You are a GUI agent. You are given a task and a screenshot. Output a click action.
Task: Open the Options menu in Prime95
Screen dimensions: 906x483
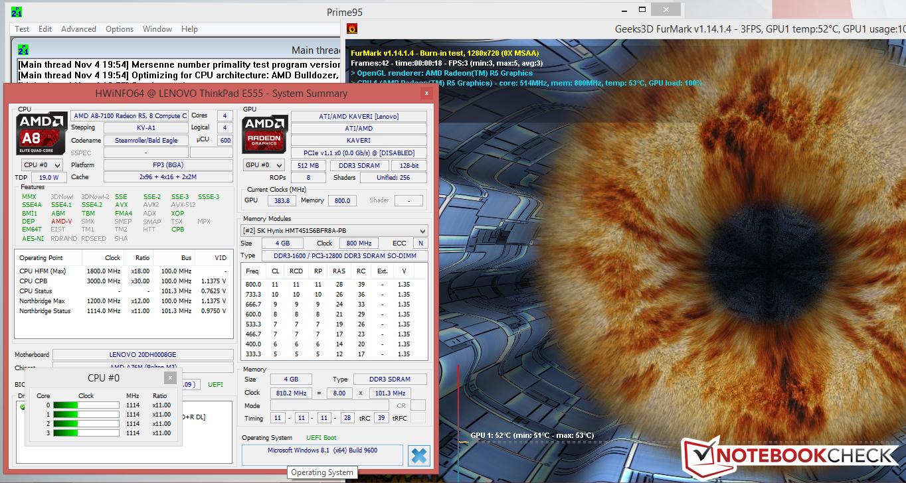120,29
